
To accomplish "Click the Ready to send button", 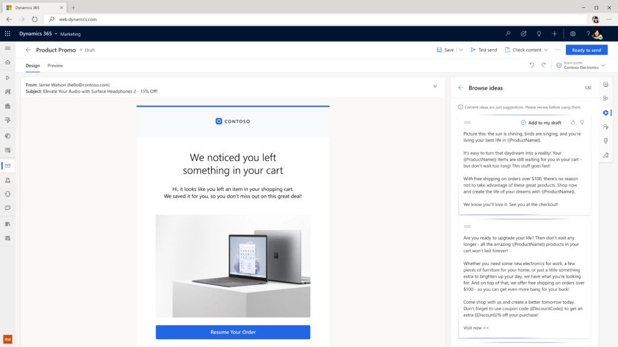I will tap(586, 50).
